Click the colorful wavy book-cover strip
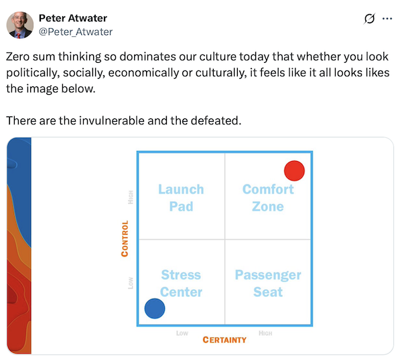The height and width of the screenshot is (361, 402). (x=19, y=245)
